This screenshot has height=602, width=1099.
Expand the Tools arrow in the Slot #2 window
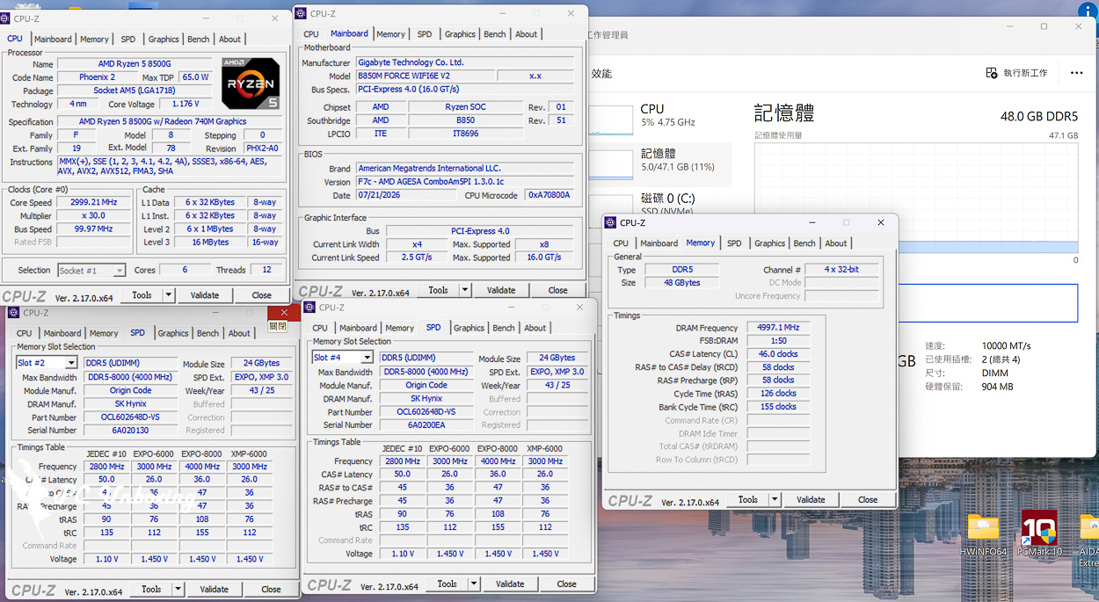pos(178,589)
